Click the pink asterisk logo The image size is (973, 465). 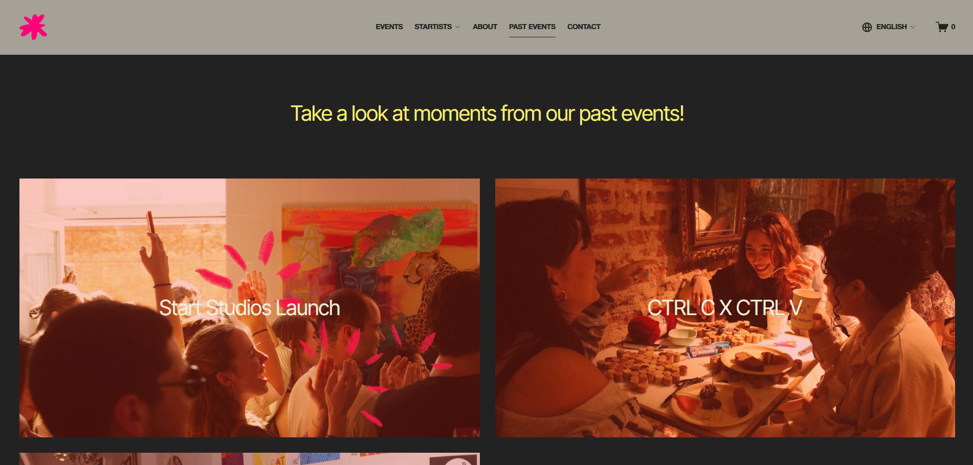(33, 27)
